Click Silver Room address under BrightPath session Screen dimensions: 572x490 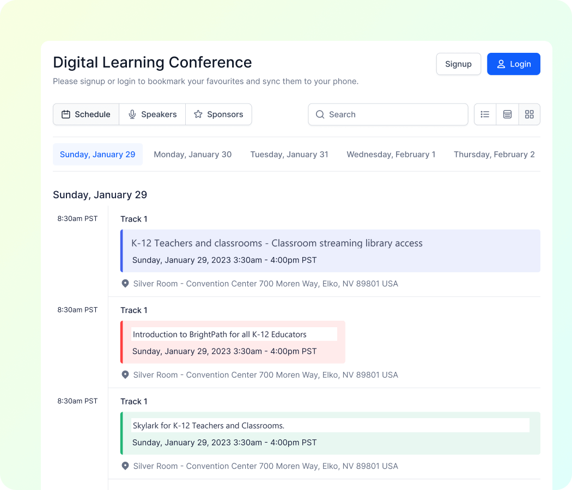(266, 375)
